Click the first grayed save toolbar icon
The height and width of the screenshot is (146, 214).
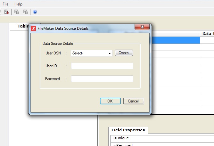click(17, 12)
